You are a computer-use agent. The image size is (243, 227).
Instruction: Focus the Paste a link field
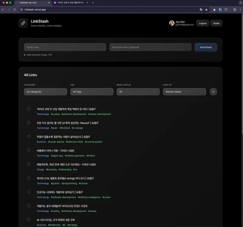click(65, 47)
